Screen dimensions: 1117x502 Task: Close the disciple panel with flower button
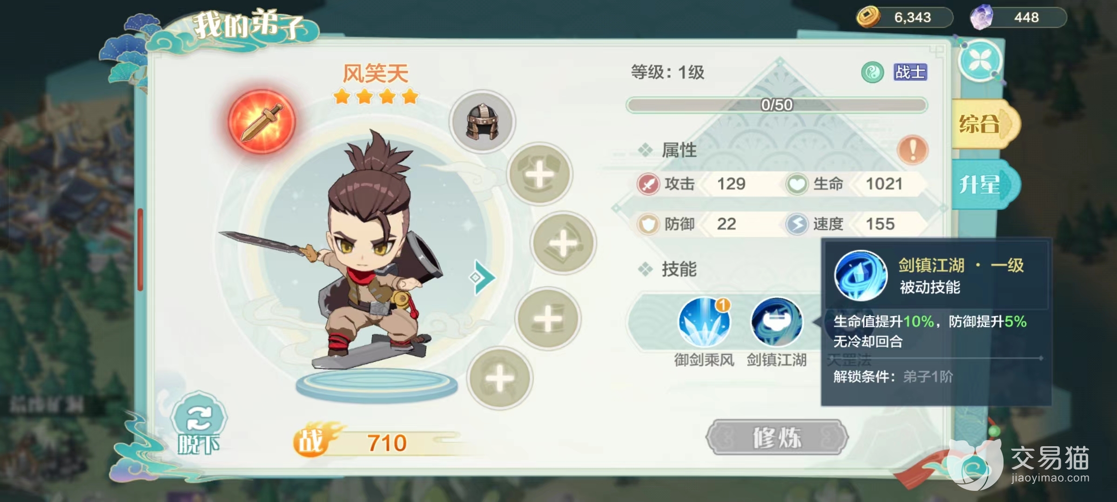click(x=980, y=61)
